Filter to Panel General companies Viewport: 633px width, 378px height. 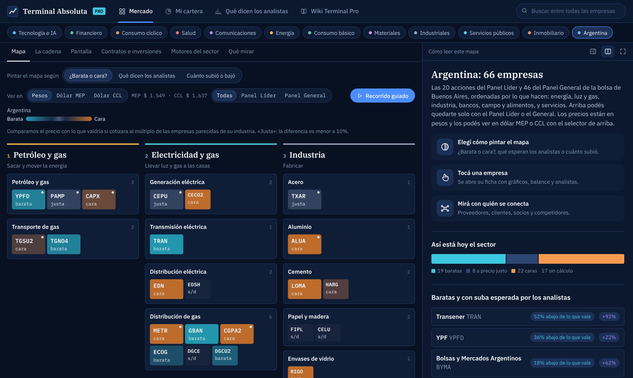[305, 96]
